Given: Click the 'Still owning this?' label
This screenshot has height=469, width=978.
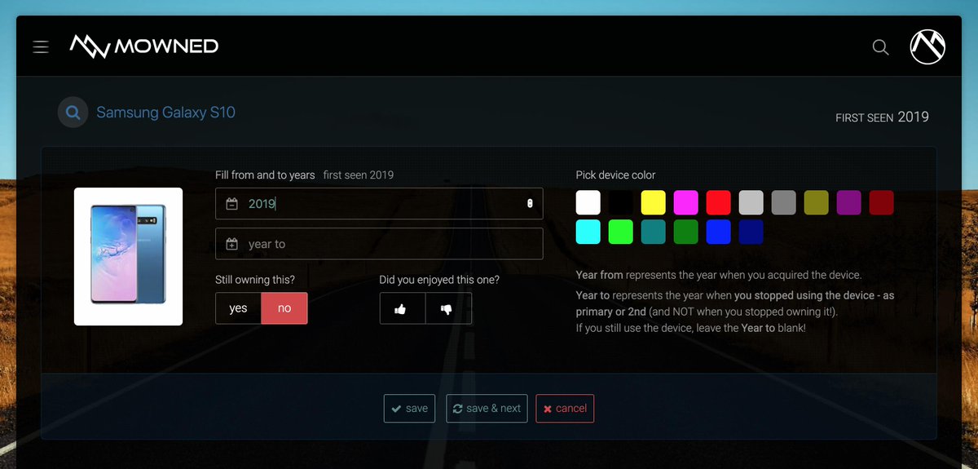Looking at the screenshot, I should (x=255, y=280).
